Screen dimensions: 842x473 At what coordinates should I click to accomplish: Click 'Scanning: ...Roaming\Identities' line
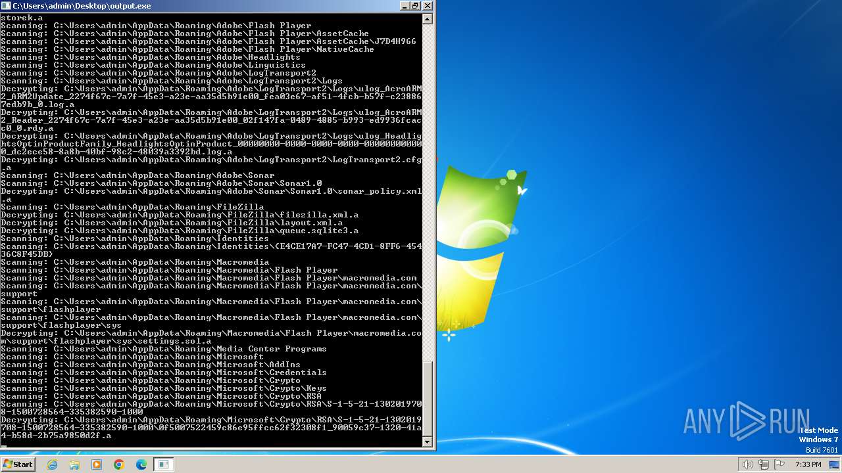[135, 238]
